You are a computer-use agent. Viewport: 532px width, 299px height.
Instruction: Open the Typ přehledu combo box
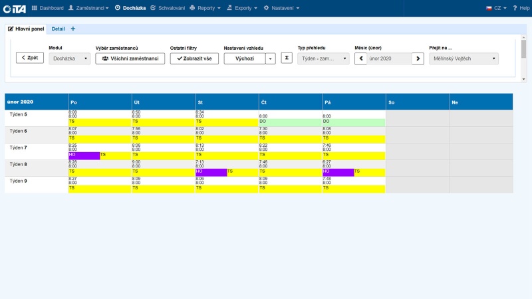tap(323, 58)
